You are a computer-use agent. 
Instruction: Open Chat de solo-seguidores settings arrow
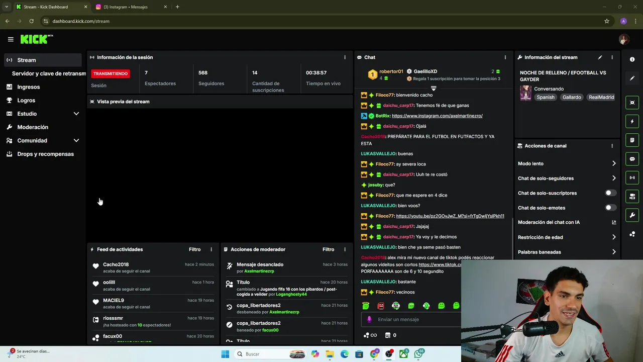pyautogui.click(x=614, y=178)
